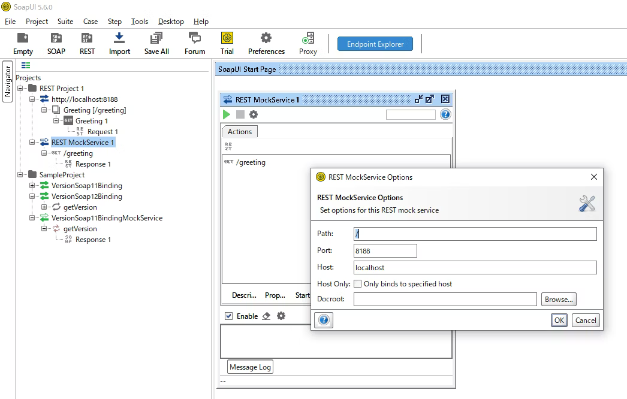Image resolution: width=627 pixels, height=399 pixels.
Task: Click the Save All toolbar icon
Action: click(x=156, y=38)
